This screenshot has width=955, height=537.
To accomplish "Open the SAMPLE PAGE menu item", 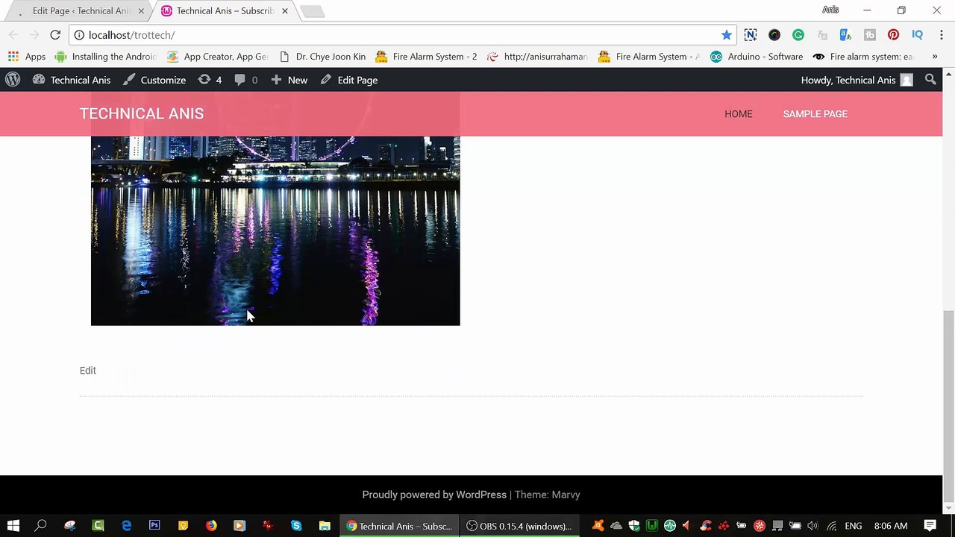I will pyautogui.click(x=815, y=114).
